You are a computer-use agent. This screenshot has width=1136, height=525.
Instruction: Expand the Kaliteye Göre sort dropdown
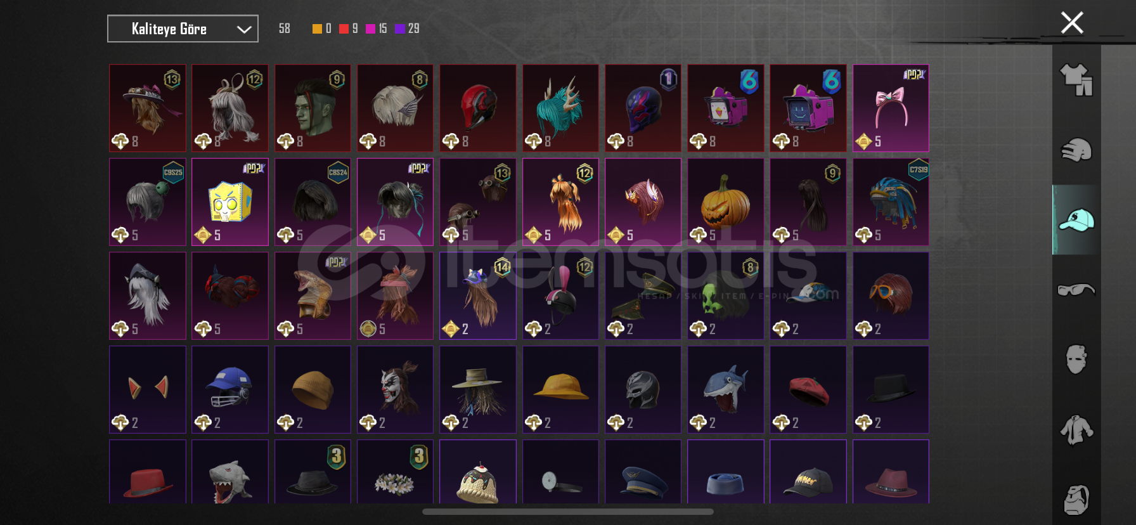click(x=183, y=29)
